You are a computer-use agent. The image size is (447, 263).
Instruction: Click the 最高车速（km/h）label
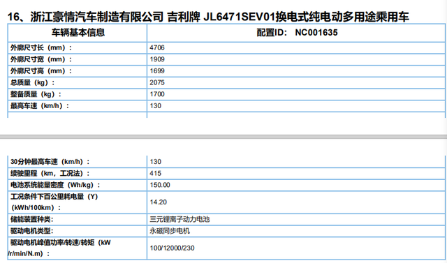[40, 106]
